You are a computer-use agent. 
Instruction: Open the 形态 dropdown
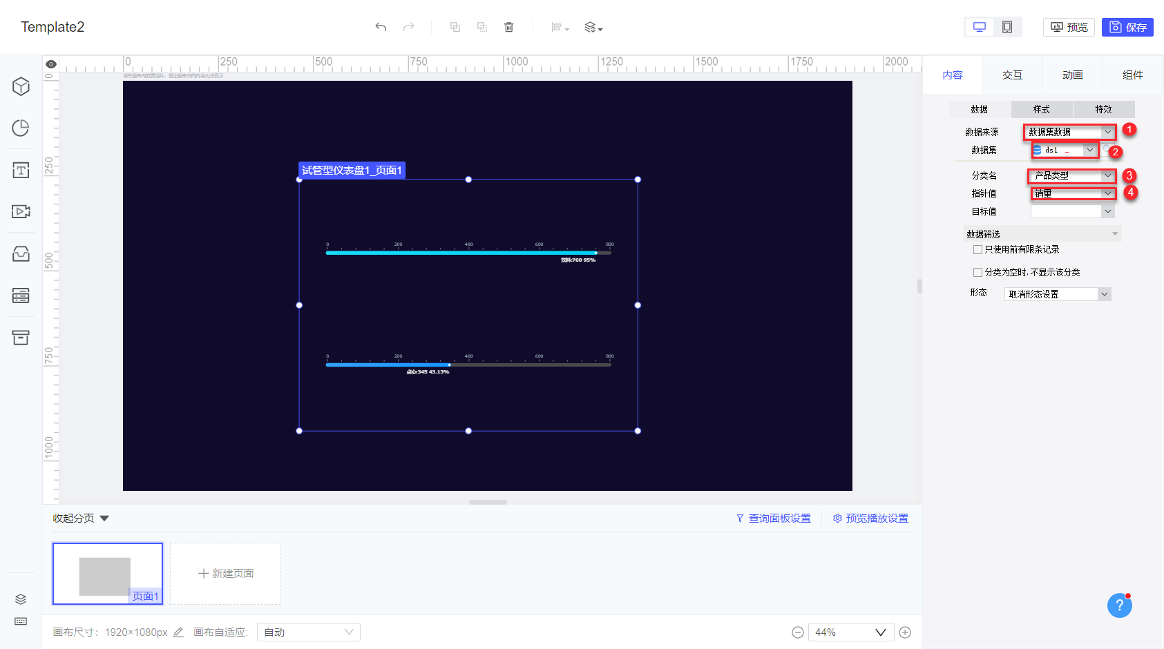coord(1058,294)
